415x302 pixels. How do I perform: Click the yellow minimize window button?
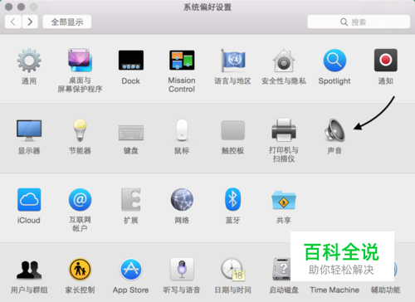click(x=21, y=7)
